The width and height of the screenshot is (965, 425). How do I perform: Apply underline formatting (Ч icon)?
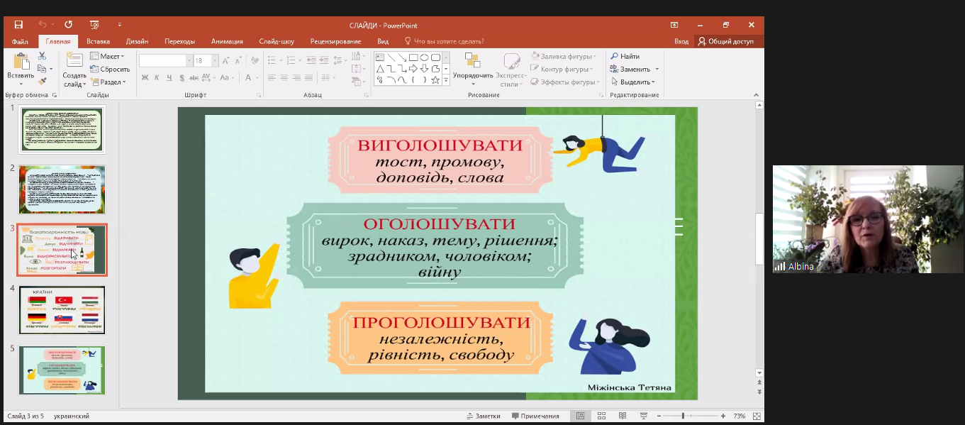coord(170,78)
